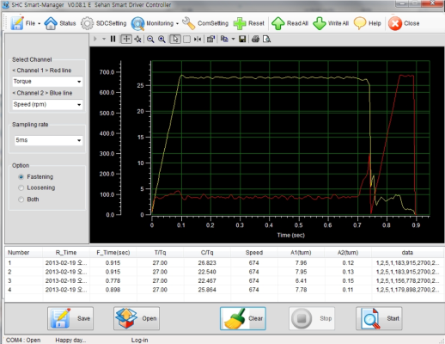Click the Start button

pyautogui.click(x=379, y=318)
